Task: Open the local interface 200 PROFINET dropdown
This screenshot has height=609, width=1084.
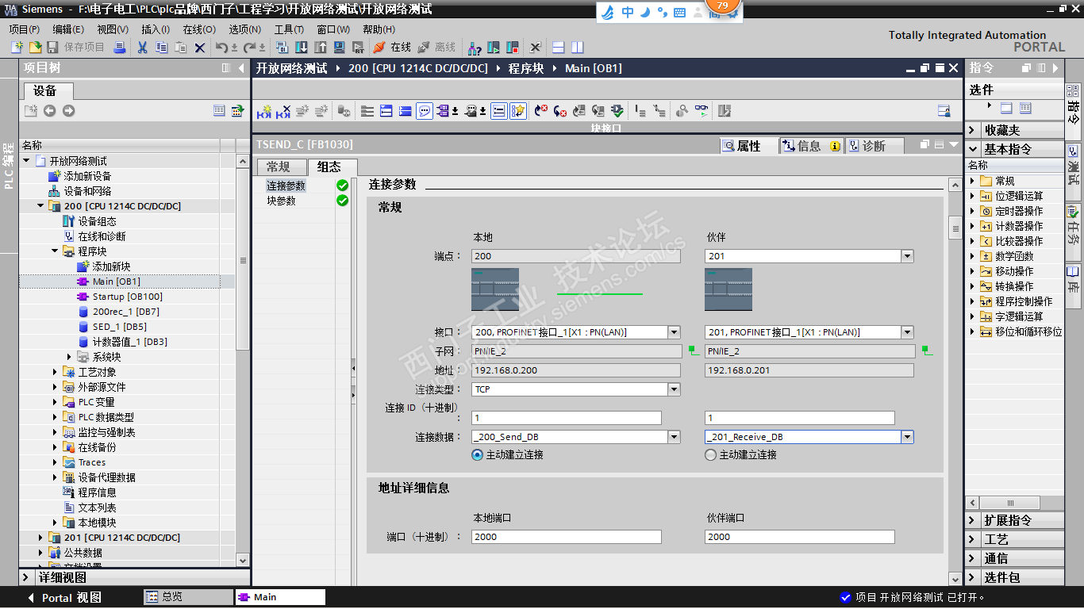Action: point(674,332)
